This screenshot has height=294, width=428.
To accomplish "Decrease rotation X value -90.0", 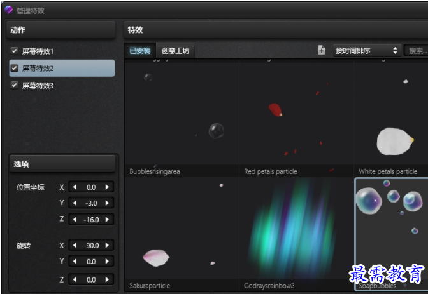I will 75,245.
